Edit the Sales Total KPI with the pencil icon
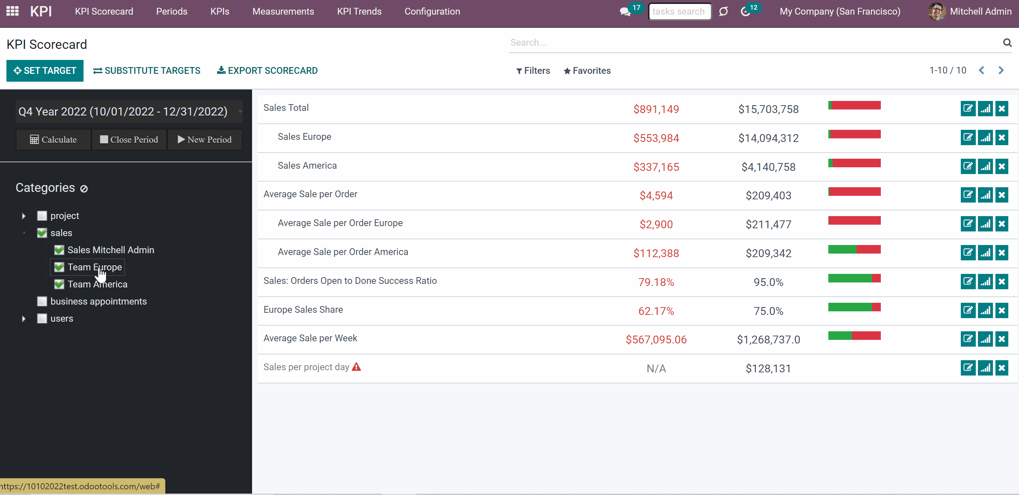The width and height of the screenshot is (1019, 495). (968, 108)
